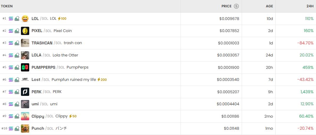
Task: Click the Solana icon in the Punch row
Action: click(11, 129)
